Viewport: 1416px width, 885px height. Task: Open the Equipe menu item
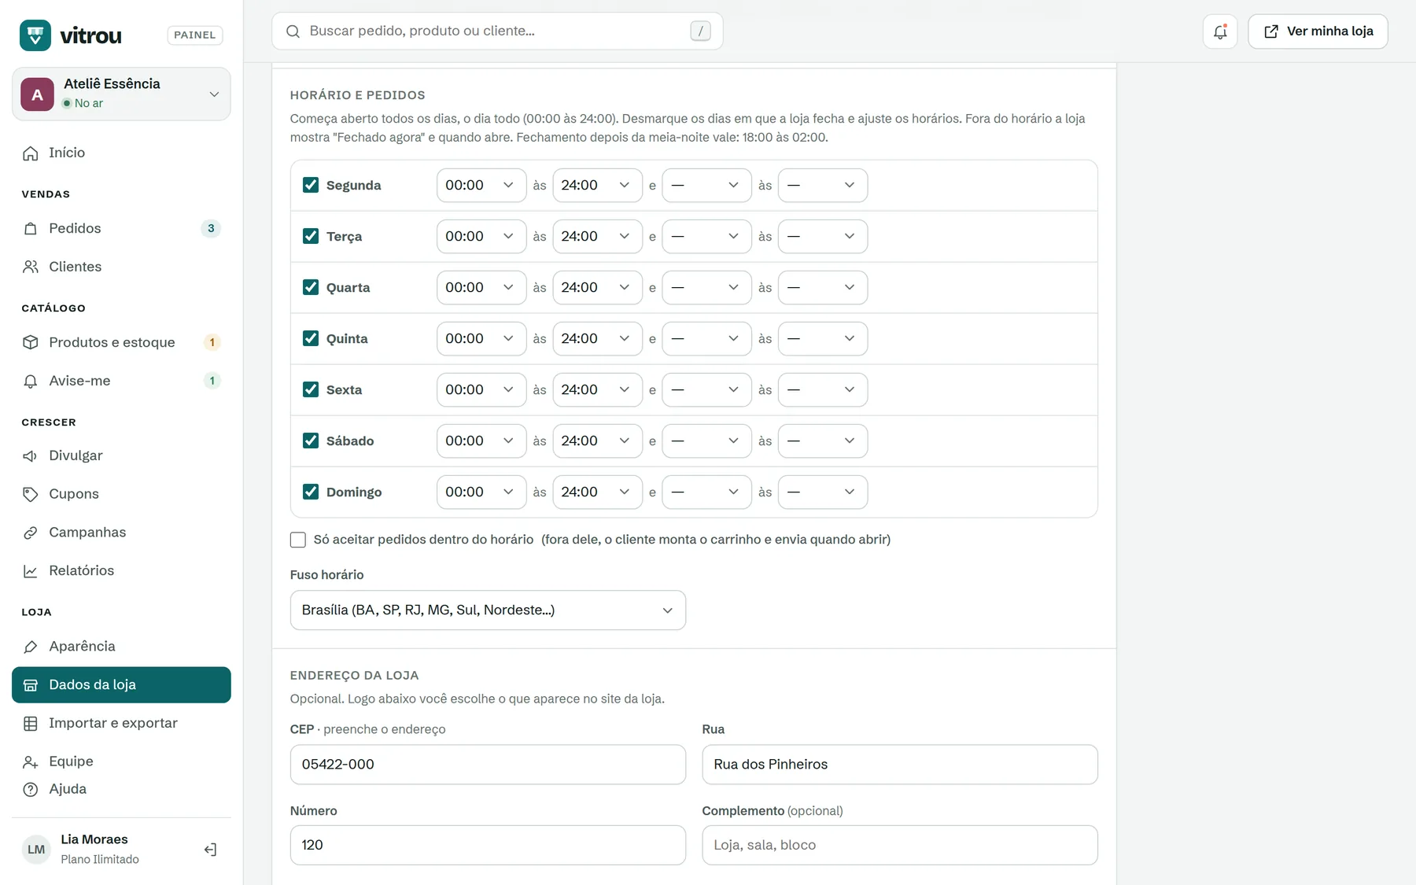(x=121, y=761)
